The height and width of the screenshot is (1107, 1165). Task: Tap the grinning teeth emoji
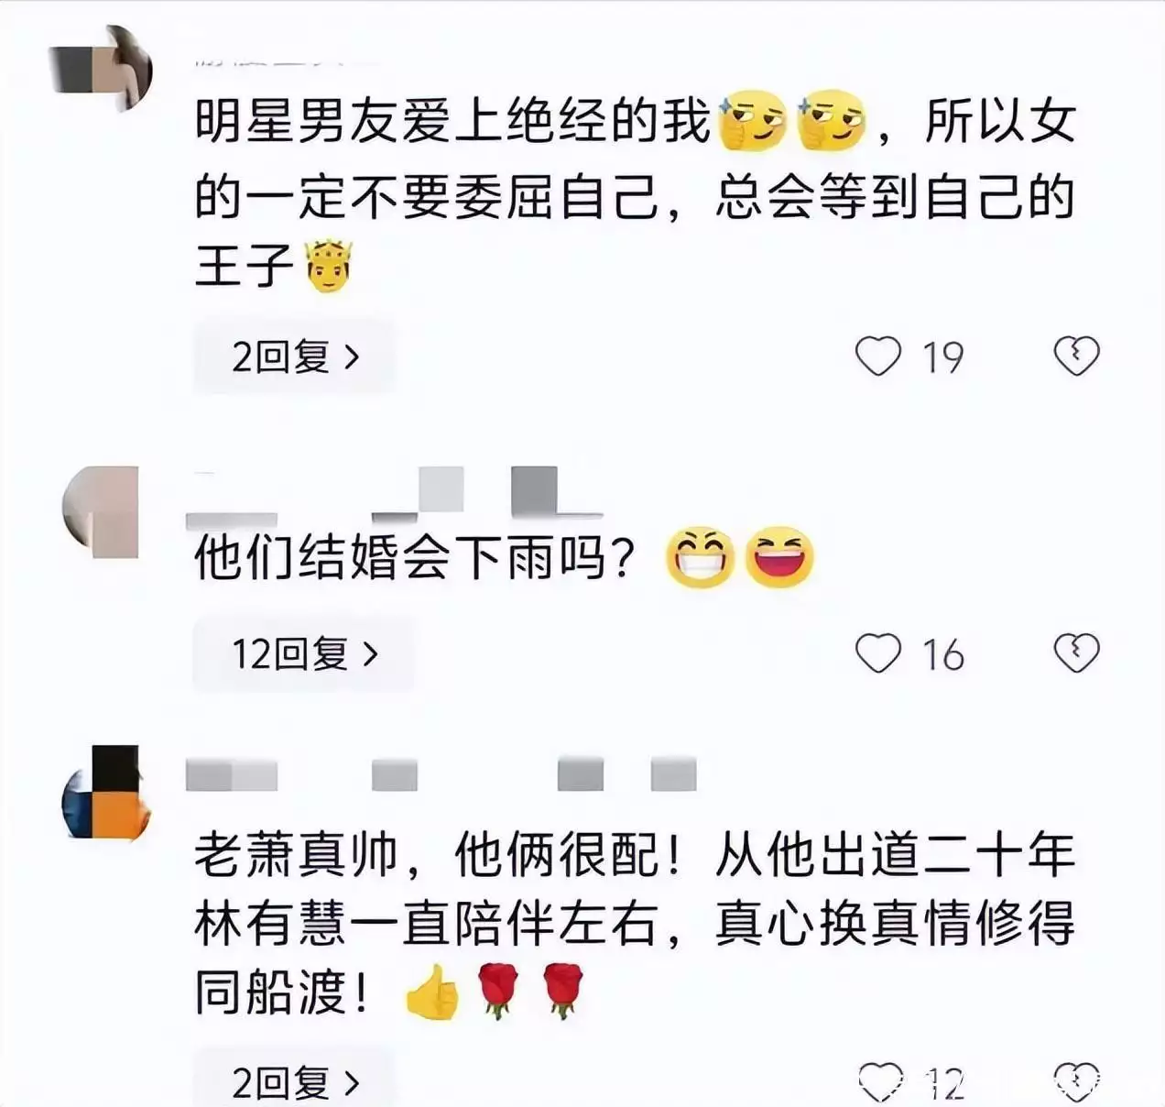[x=701, y=557]
